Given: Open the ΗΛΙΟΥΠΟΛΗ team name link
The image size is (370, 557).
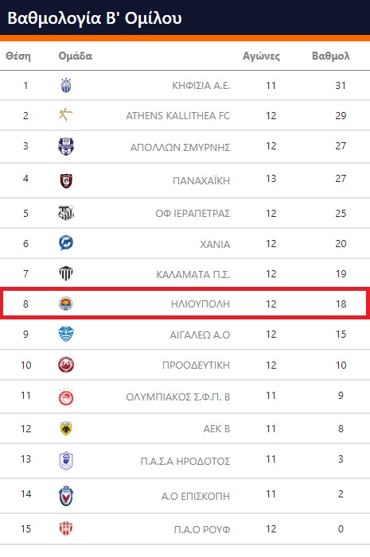Looking at the screenshot, I should [x=201, y=304].
